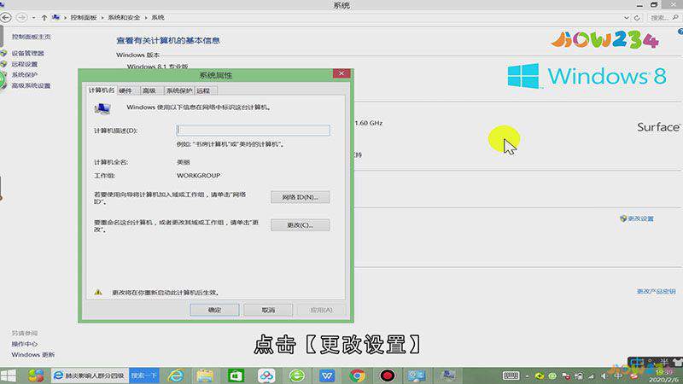Expand hidden tray icons arrow
683x384 pixels.
coord(527,375)
